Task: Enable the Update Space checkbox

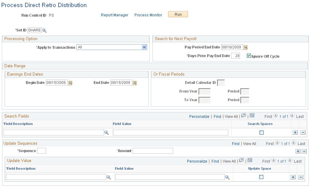Action: pyautogui.click(x=261, y=177)
